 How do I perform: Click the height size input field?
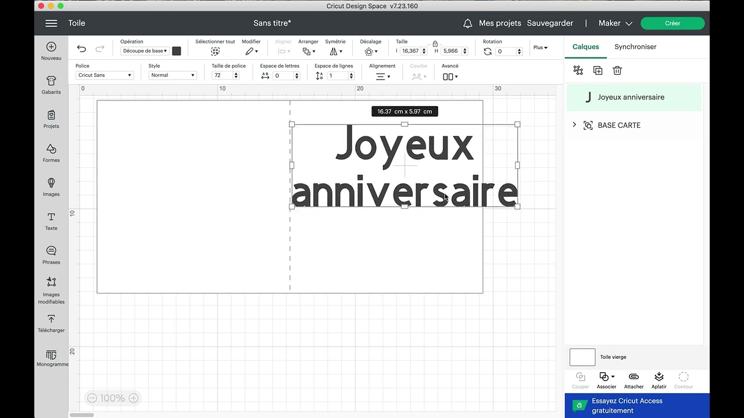pyautogui.click(x=451, y=51)
